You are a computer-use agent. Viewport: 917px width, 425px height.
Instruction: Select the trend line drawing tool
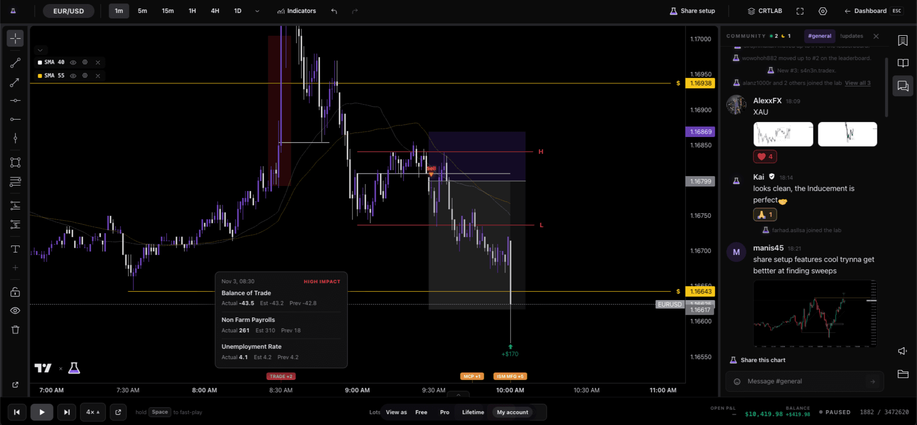[15, 63]
